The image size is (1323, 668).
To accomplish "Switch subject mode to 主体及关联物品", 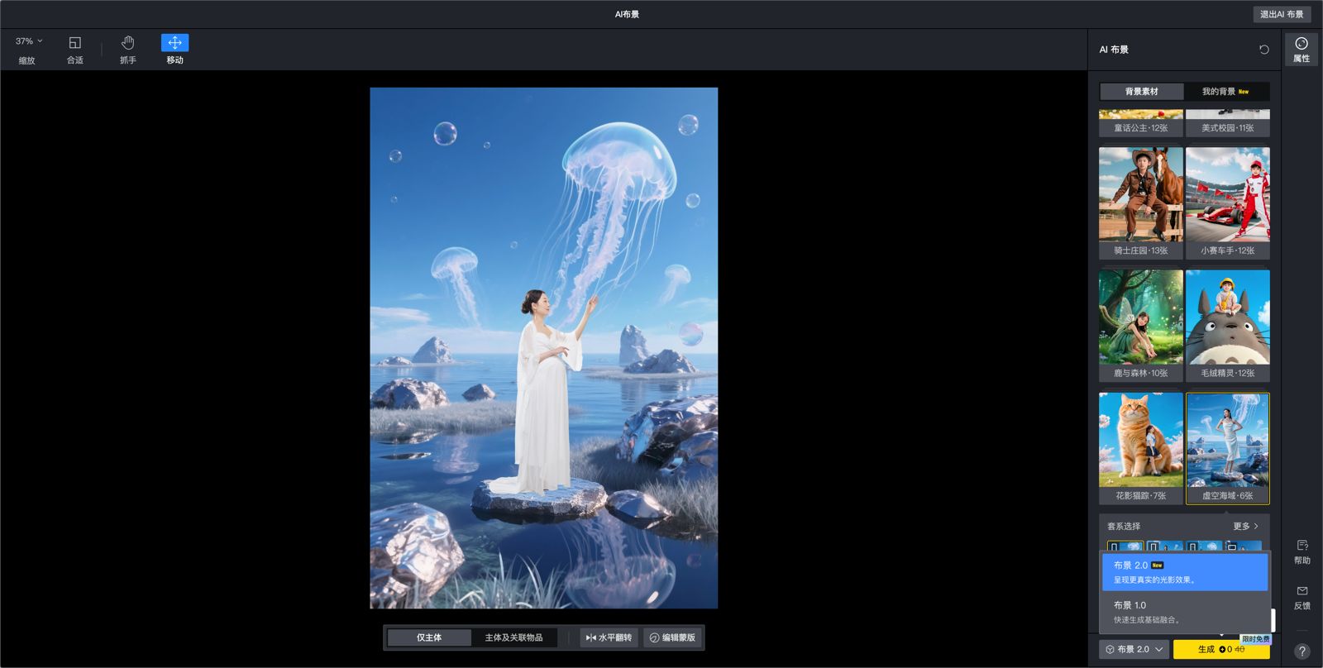I will pos(513,637).
